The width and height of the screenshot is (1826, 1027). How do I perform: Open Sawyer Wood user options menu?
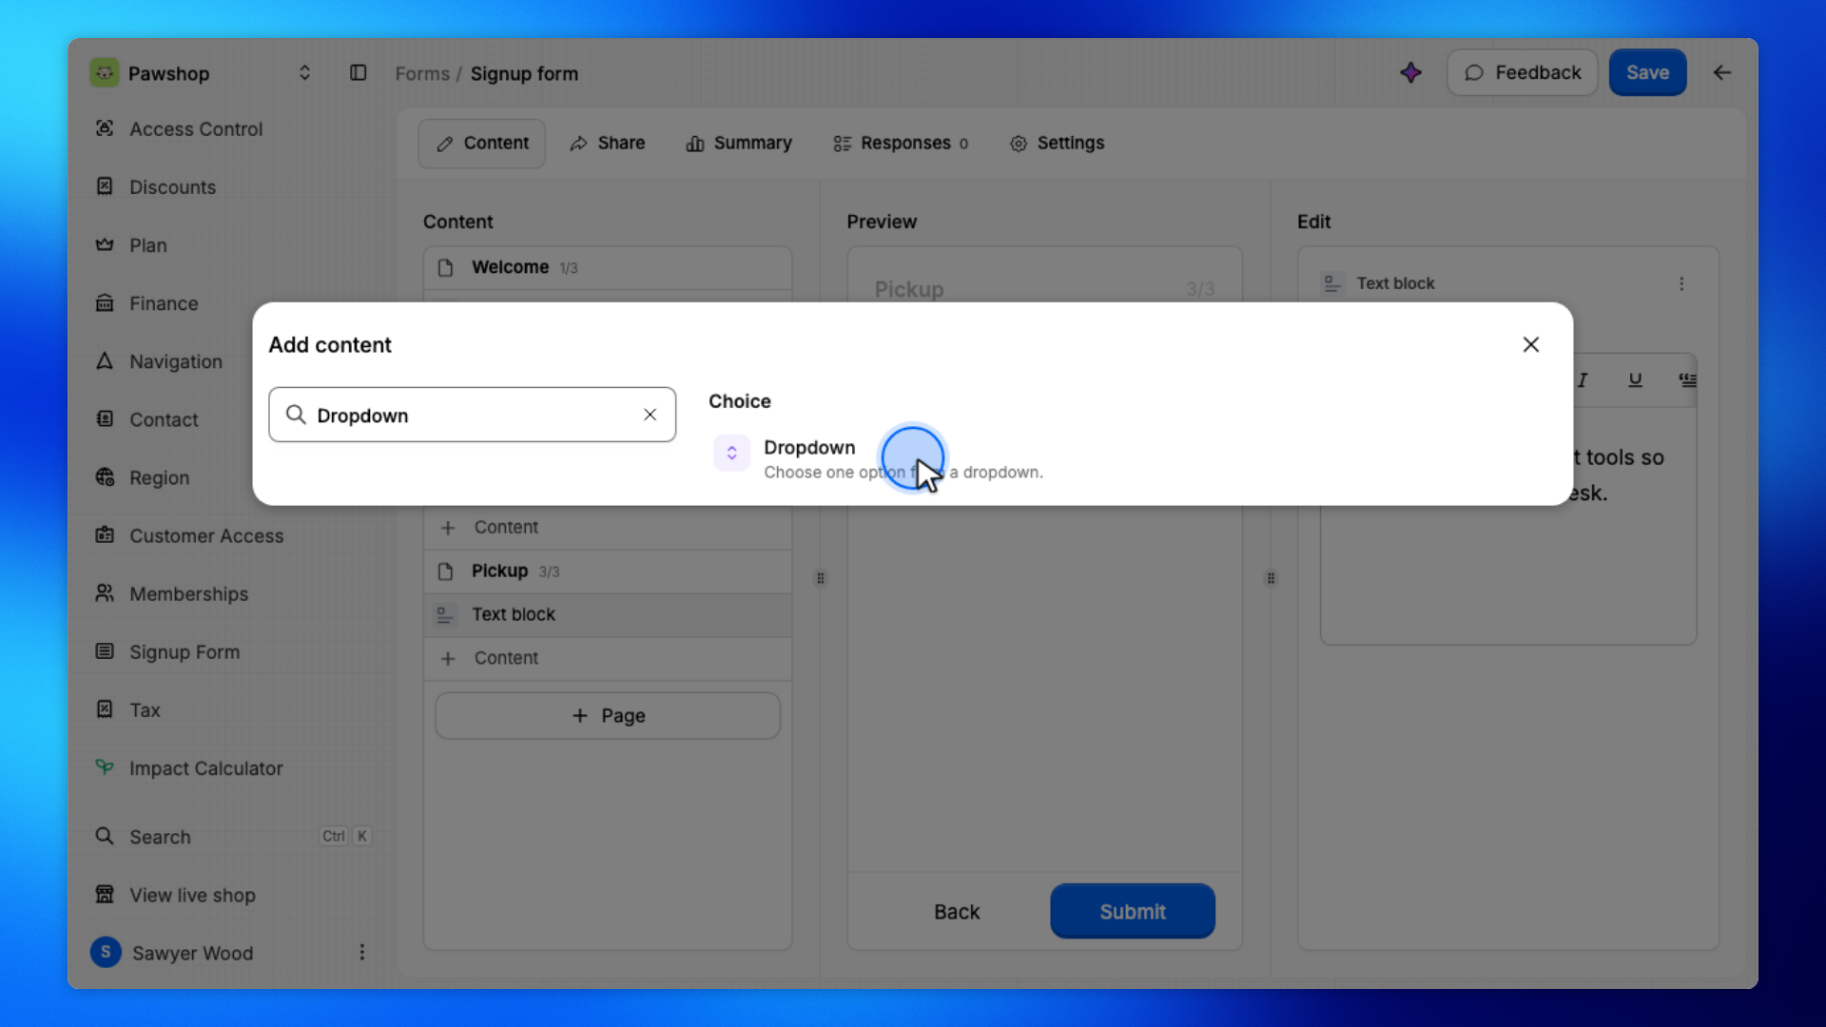361,952
